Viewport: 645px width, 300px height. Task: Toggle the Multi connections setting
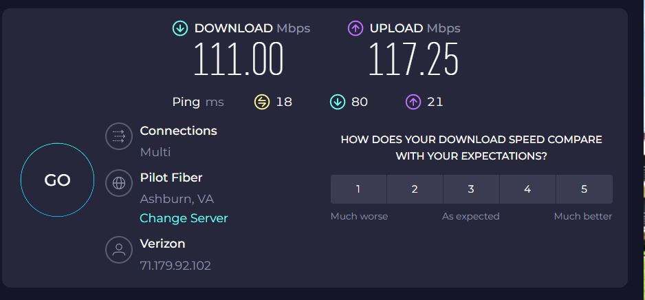tap(155, 152)
